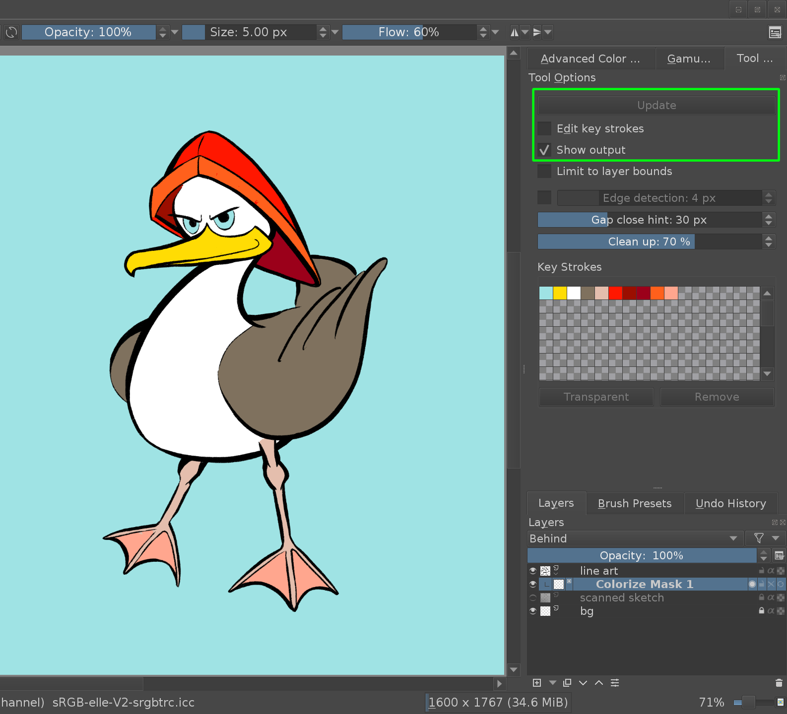
Task: Expand the Opacity options dropdown arrow in toolbar
Action: 175,32
